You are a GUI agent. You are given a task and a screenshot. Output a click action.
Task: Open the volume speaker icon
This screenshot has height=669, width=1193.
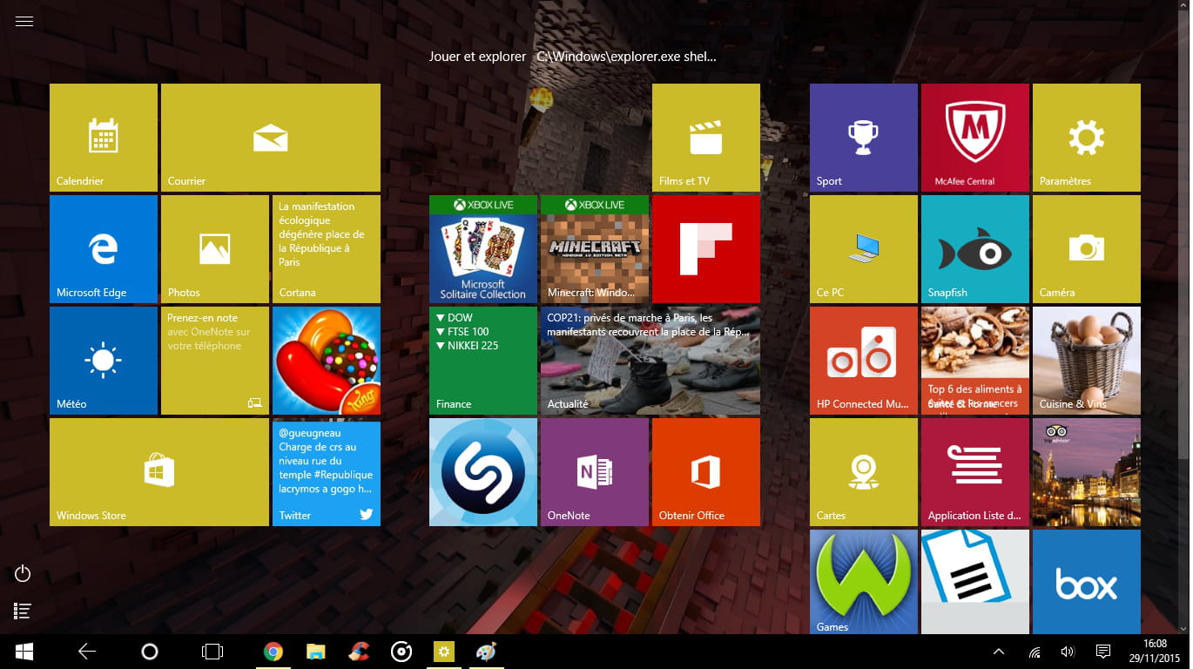[x=1068, y=652]
